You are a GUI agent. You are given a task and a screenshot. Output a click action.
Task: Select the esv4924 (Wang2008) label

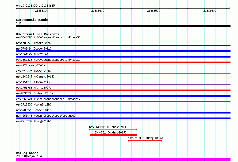point(30,65)
